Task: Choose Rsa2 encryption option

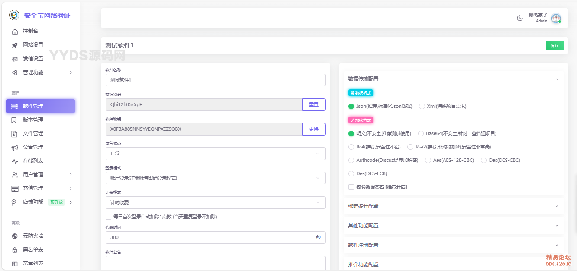Action: [410, 147]
